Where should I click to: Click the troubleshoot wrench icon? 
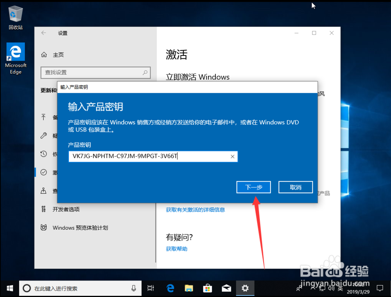44,135
